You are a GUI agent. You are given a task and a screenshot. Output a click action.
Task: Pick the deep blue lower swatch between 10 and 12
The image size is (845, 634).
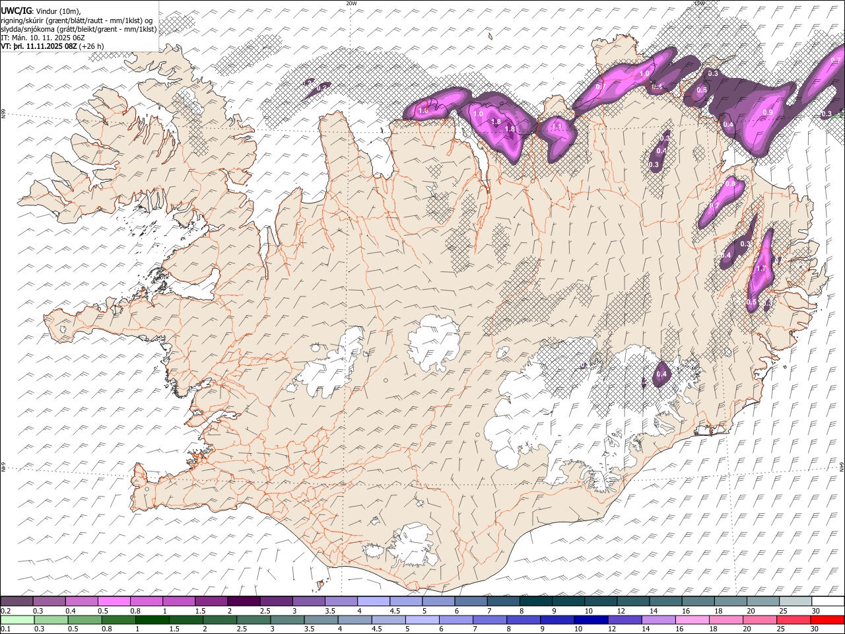click(x=591, y=619)
